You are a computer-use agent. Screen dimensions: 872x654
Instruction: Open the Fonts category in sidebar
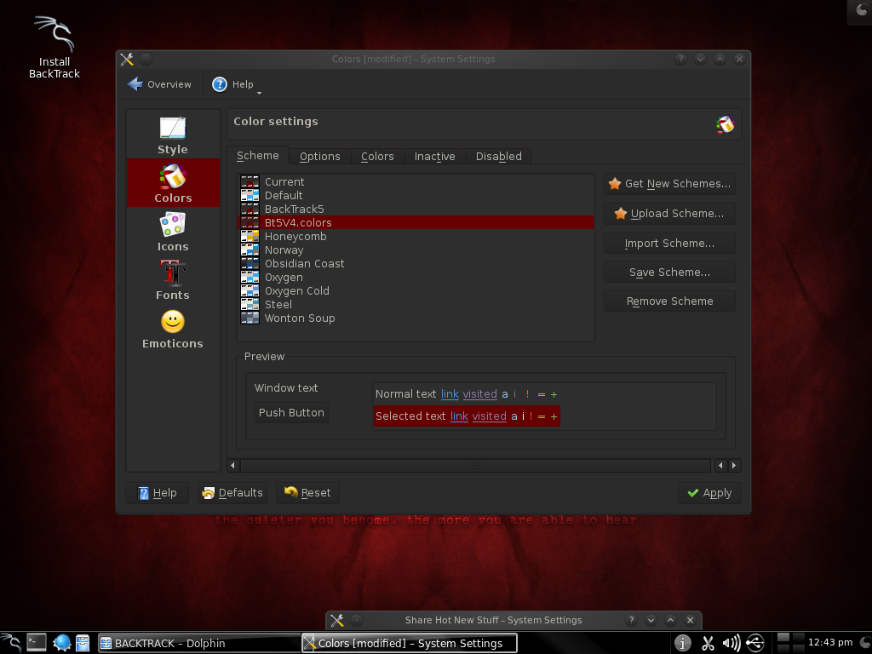click(x=173, y=279)
